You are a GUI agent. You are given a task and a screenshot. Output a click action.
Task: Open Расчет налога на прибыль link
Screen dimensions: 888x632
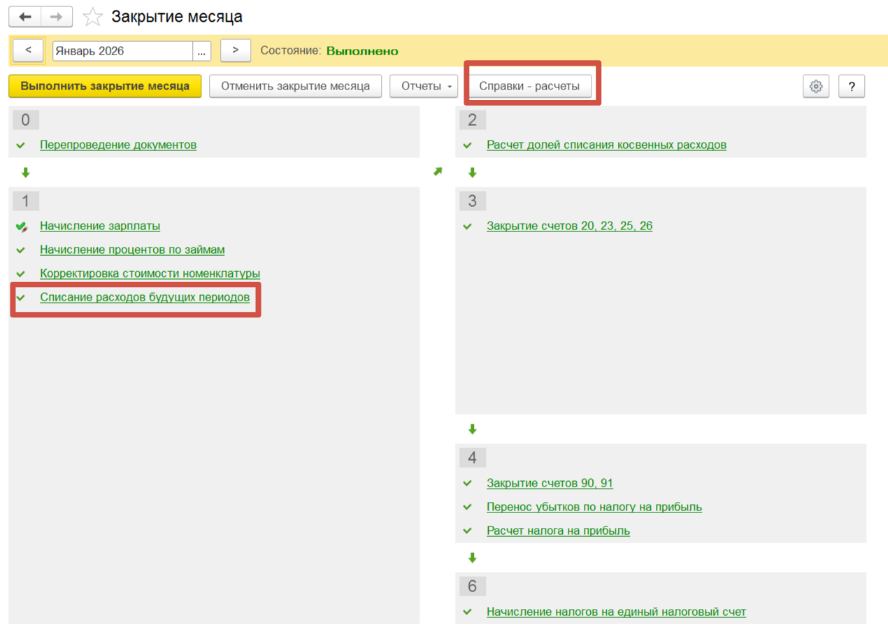(x=558, y=531)
